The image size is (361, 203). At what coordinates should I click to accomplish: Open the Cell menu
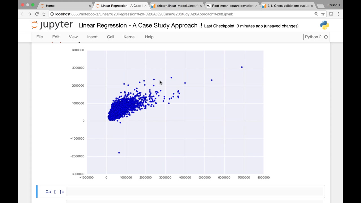[x=111, y=37]
